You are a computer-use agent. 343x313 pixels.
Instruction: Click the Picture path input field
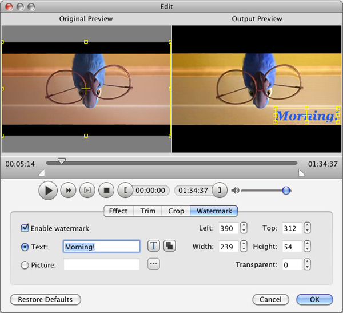click(x=102, y=264)
